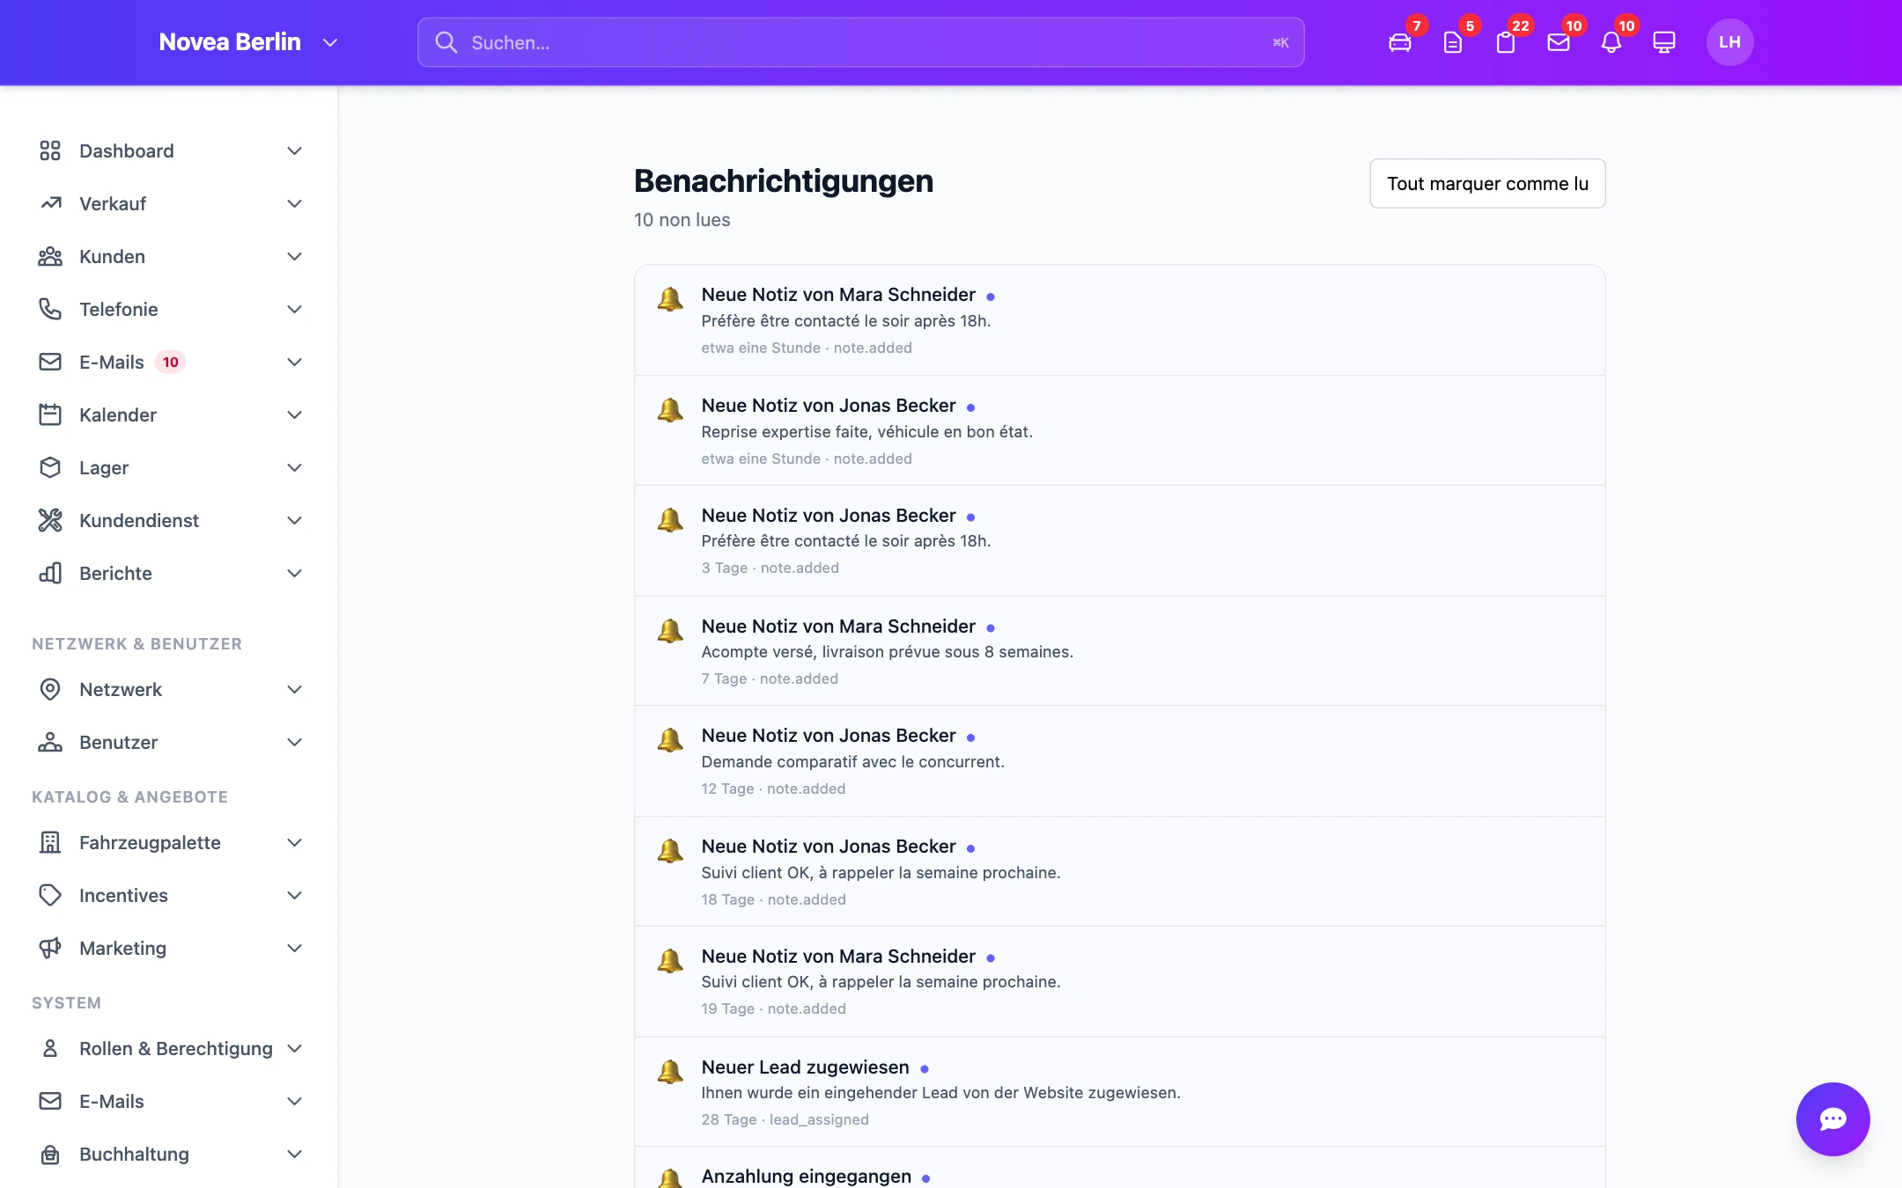This screenshot has width=1902, height=1188.
Task: Click the Marketing megaphone icon
Action: click(x=50, y=949)
